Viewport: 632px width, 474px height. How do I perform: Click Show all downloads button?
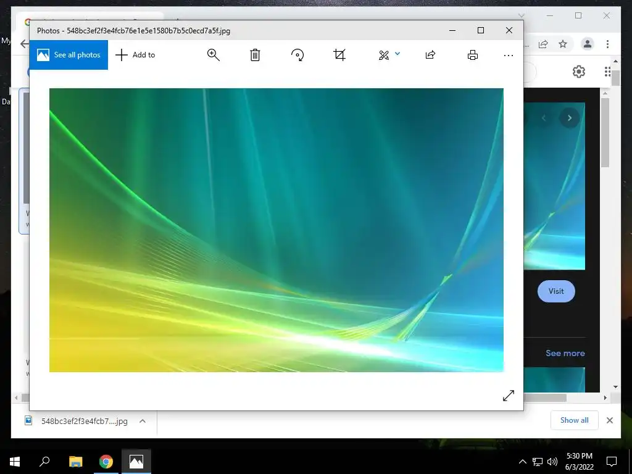[575, 420]
